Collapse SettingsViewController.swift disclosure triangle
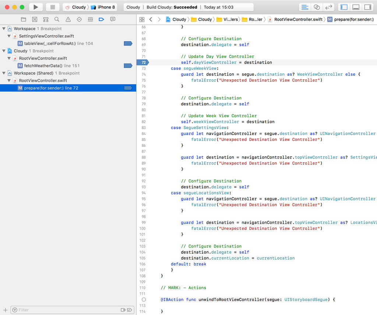This screenshot has height=315, width=377. [x=9, y=36]
